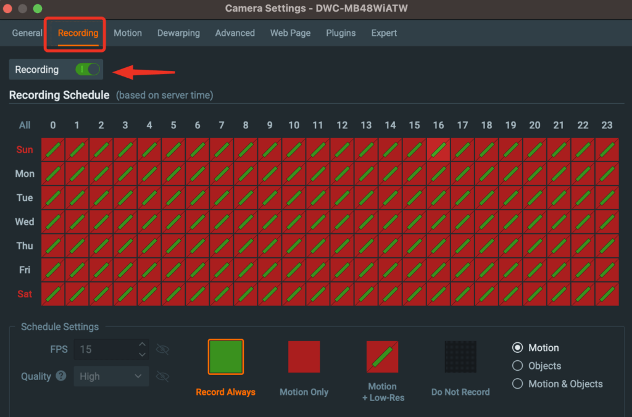Select the hour 20 column header
Screen dimensions: 632x417
click(534, 125)
